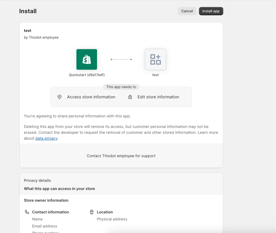The width and height of the screenshot is (276, 233).
Task: Click the Privacy details heading
Action: (37, 180)
